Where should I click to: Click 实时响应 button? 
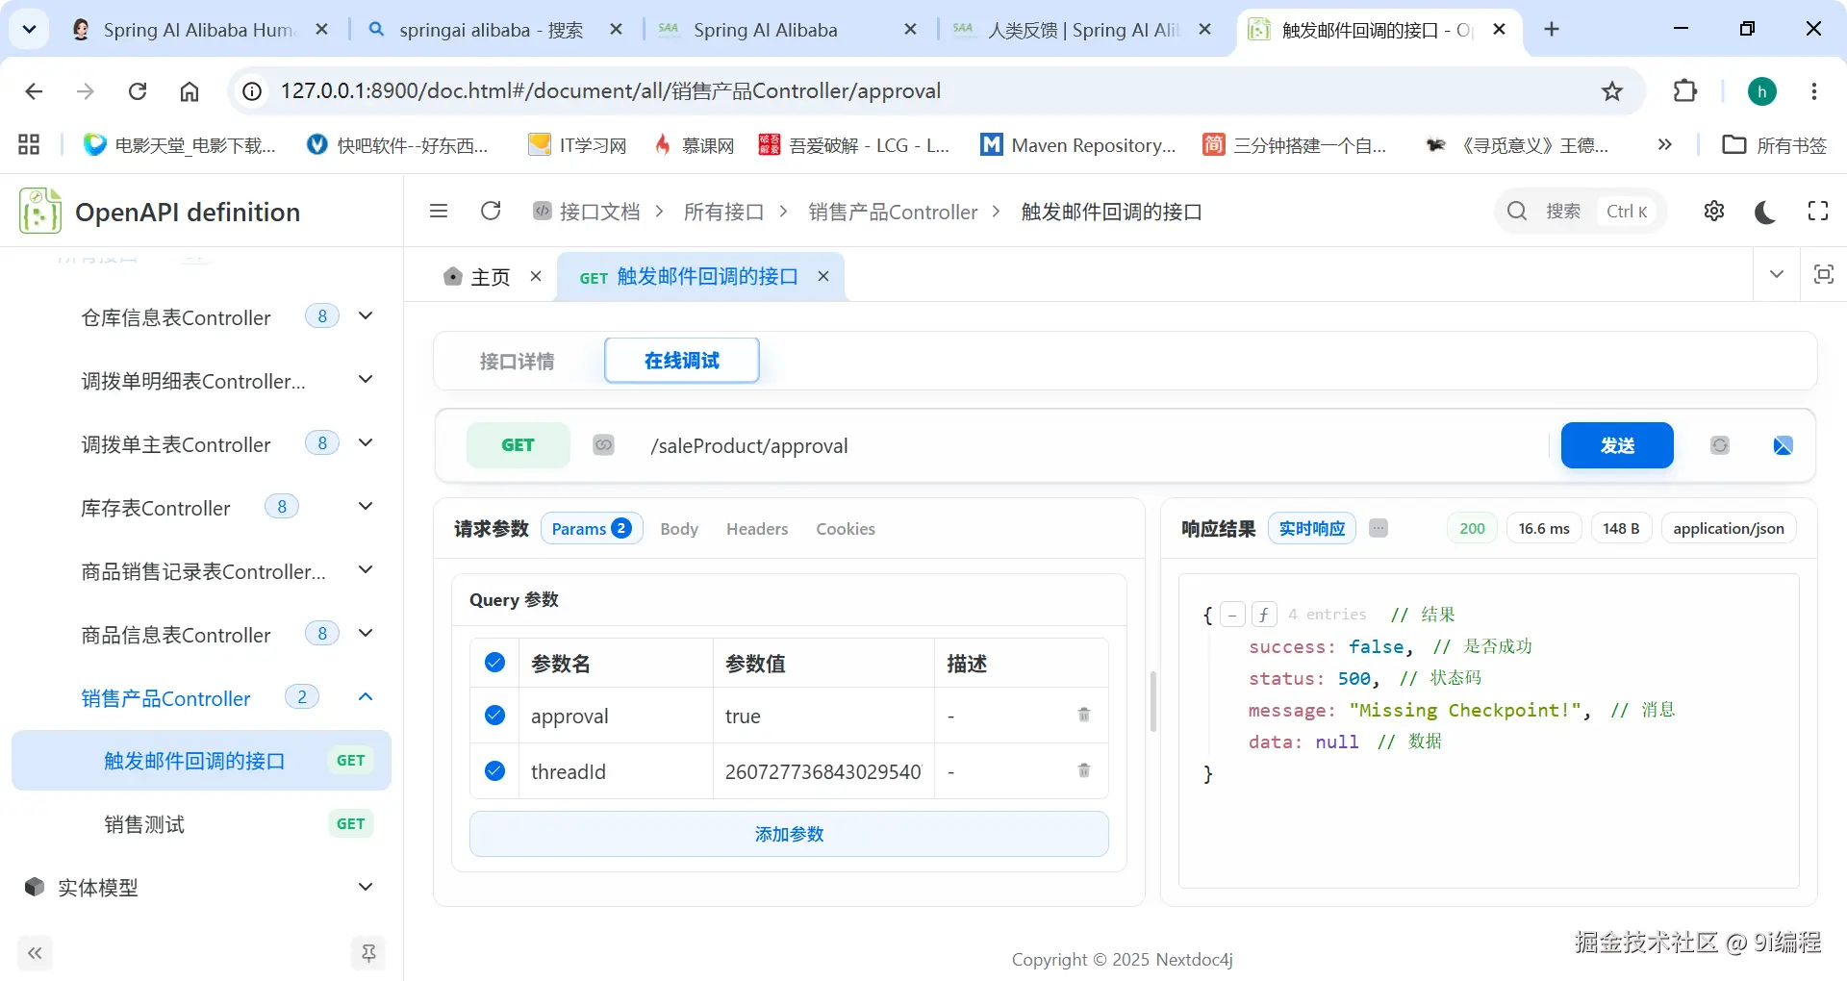tap(1312, 528)
